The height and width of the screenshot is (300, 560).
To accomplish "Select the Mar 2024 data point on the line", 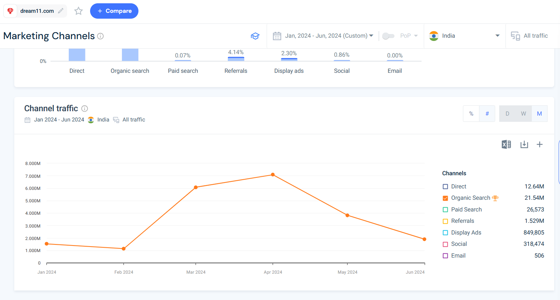I will click(196, 187).
